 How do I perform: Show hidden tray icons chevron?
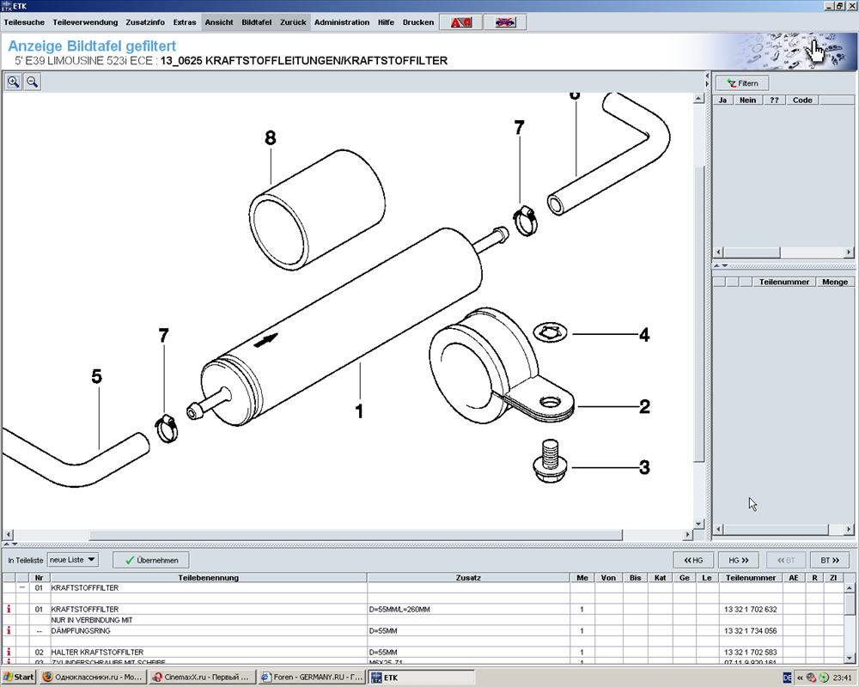pos(799,678)
